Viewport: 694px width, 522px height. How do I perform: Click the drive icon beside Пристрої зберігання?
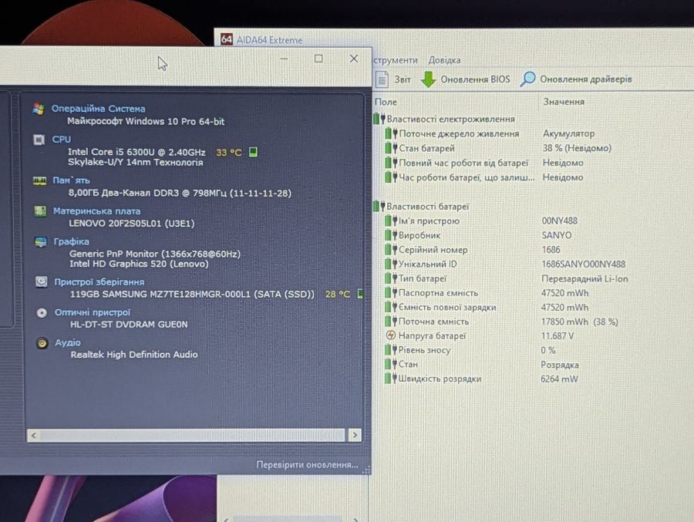(41, 282)
